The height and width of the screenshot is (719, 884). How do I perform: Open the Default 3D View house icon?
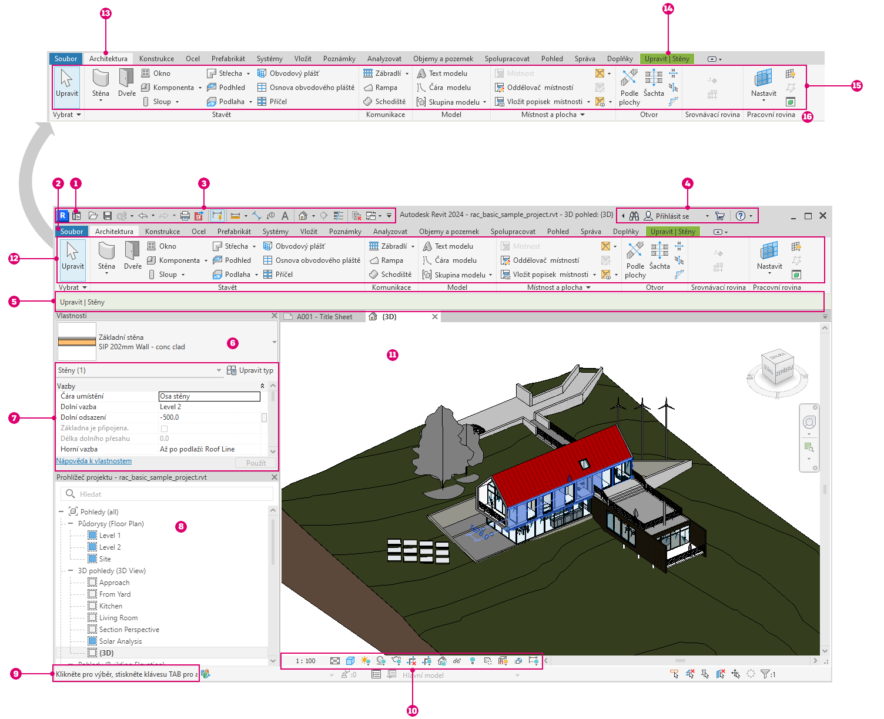pyautogui.click(x=303, y=216)
